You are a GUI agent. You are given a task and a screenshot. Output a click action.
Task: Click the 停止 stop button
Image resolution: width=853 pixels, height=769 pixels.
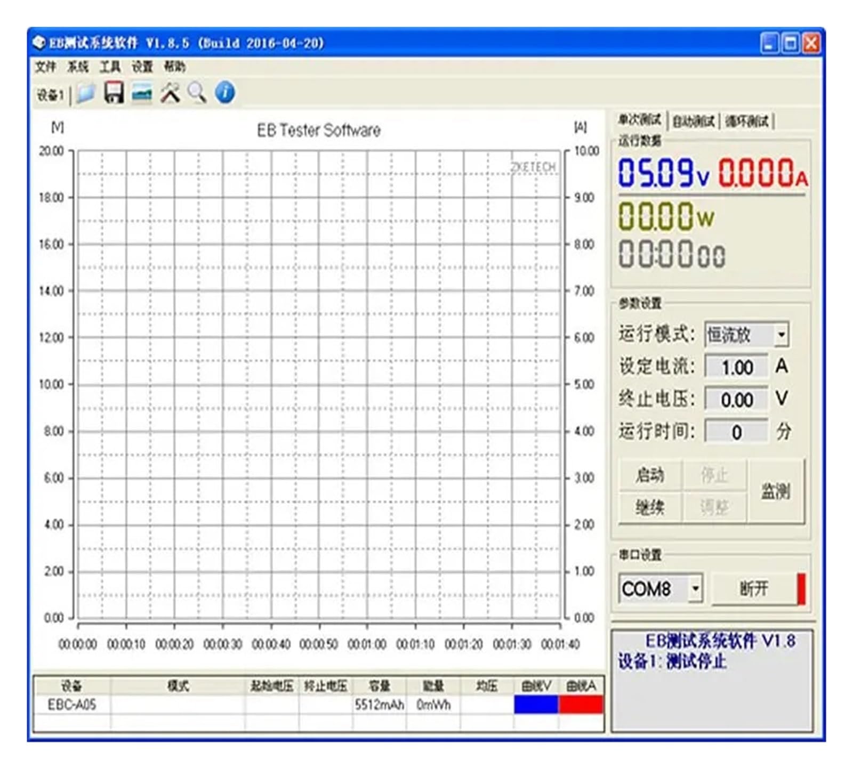(x=714, y=475)
